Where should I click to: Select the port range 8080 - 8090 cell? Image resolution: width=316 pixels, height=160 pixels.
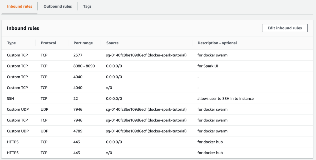(x=84, y=66)
